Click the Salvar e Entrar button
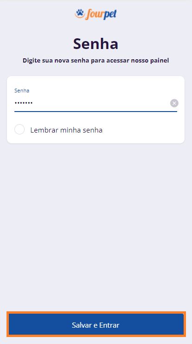 (x=96, y=324)
